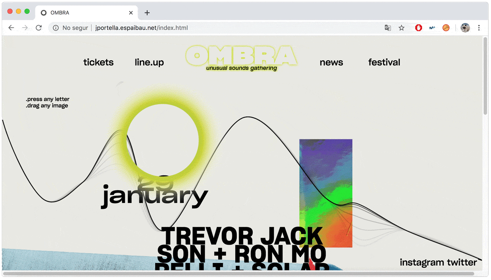Reload the page with the refresh icon
This screenshot has width=491, height=280.
[39, 28]
